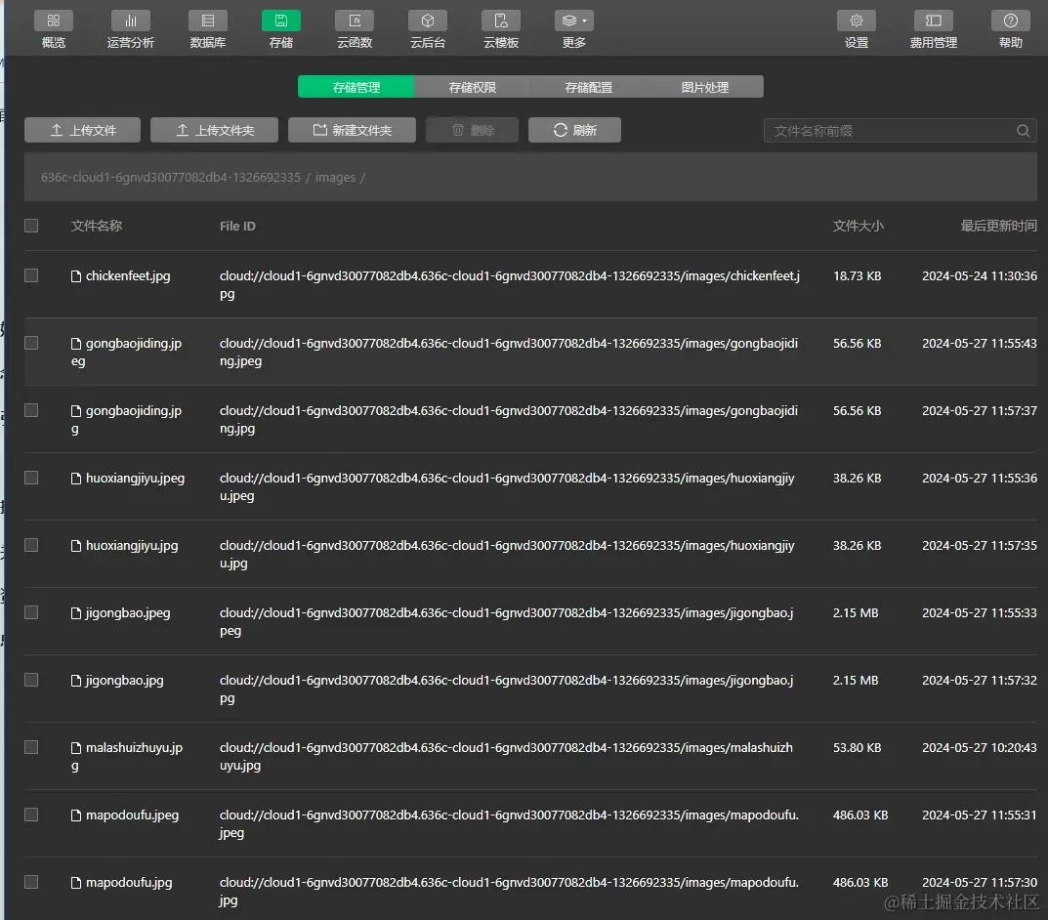Select the 存储 storage icon

pos(280,21)
